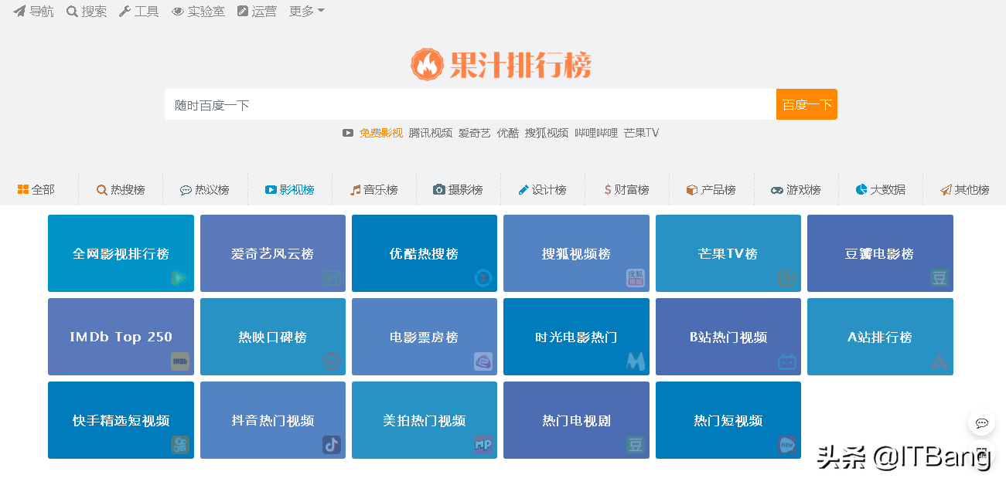Screen dimensions: 1006x485
Task: Open the 美拍热门视频 tile
Action: (425, 420)
